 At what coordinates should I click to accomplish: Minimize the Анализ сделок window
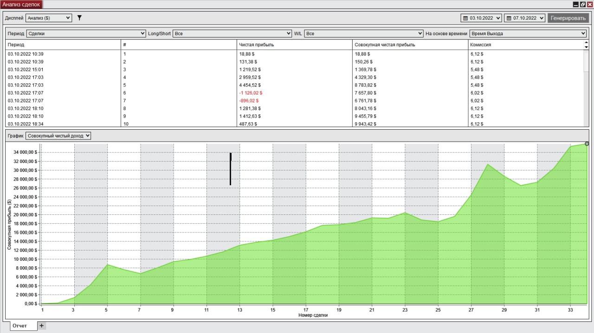576,4
